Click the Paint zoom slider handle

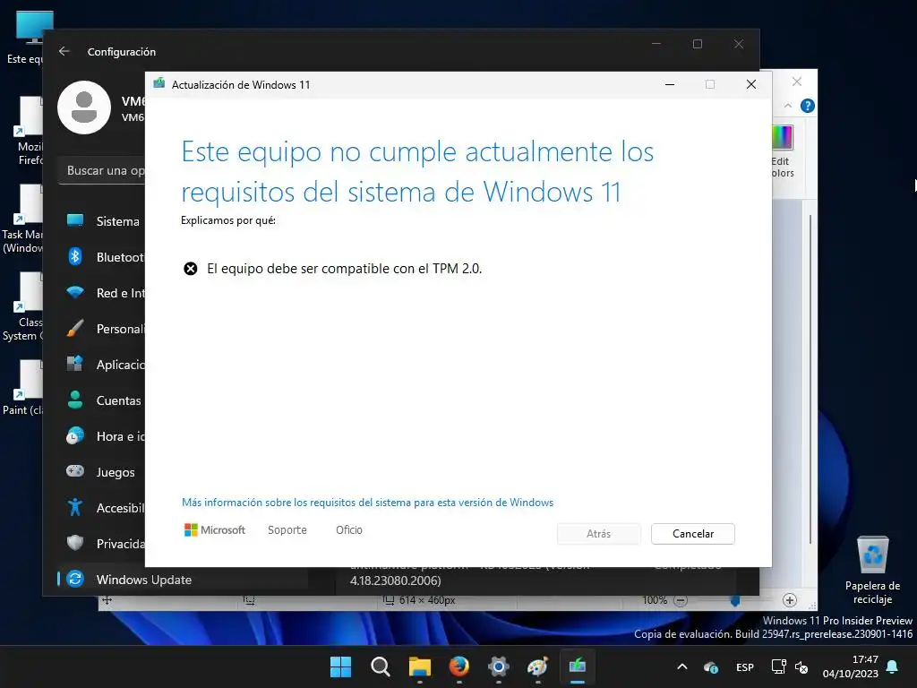736,601
